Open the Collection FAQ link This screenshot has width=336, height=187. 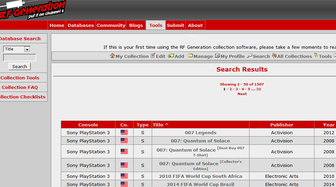coord(20,87)
